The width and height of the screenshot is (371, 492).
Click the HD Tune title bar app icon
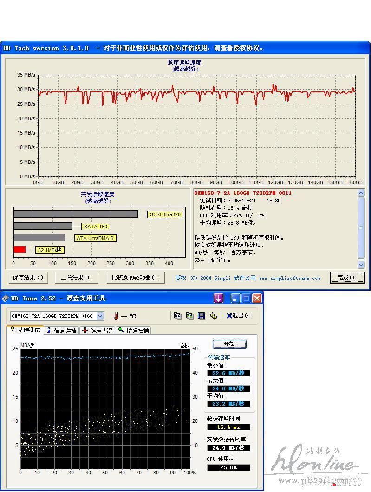pos(6,298)
